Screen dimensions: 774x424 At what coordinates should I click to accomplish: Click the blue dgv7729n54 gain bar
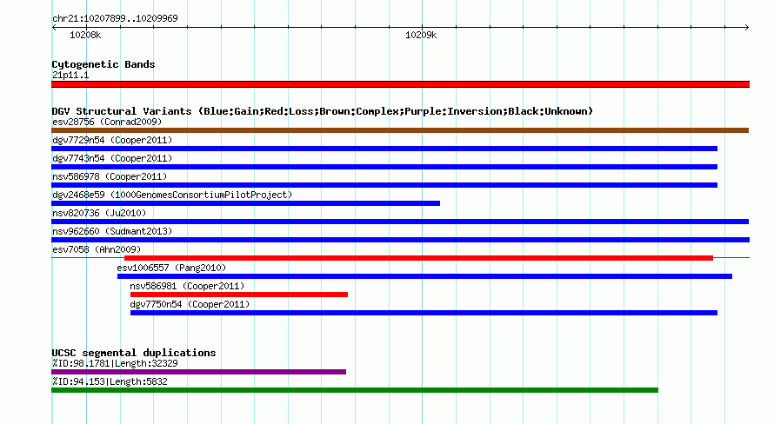pyautogui.click(x=384, y=149)
